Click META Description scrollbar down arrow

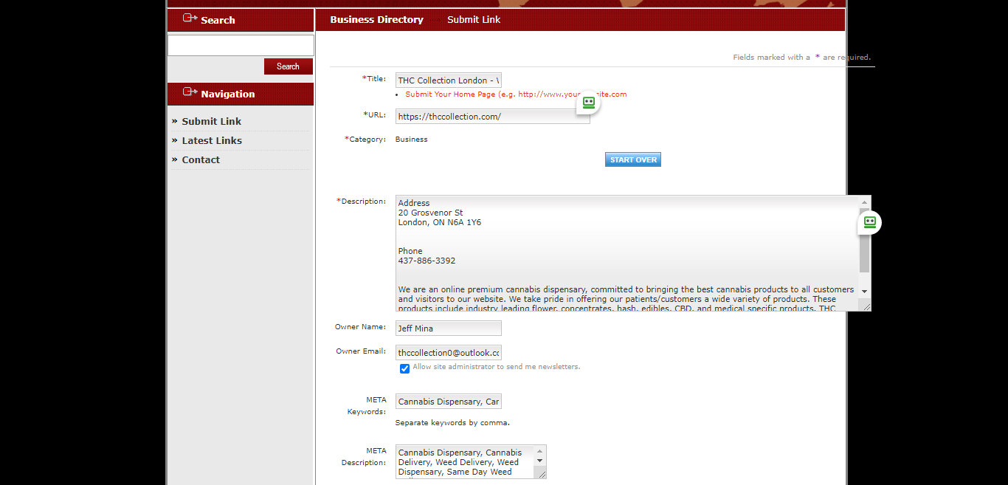[540, 461]
